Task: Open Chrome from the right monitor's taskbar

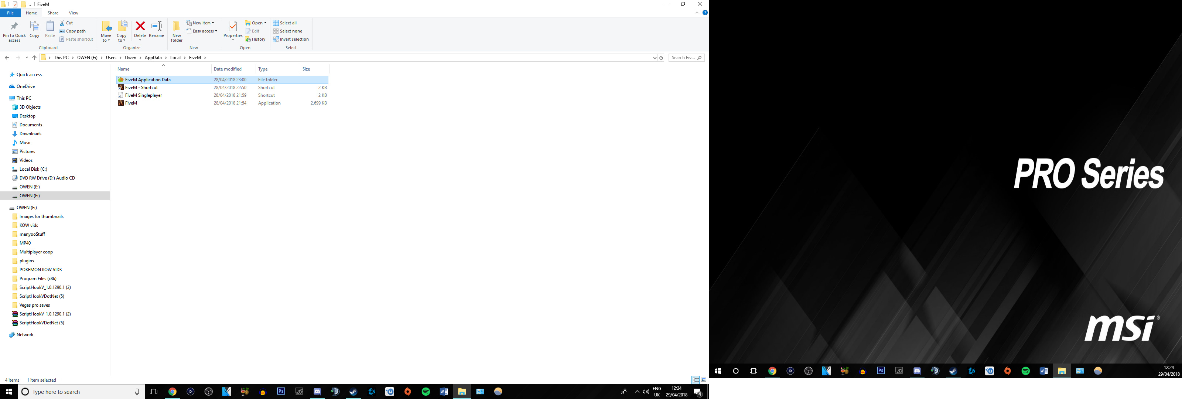Action: pos(772,371)
